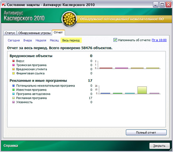Screen dimensions: 173x152
Task: Click the red virus bar in chart
Action: point(106,68)
